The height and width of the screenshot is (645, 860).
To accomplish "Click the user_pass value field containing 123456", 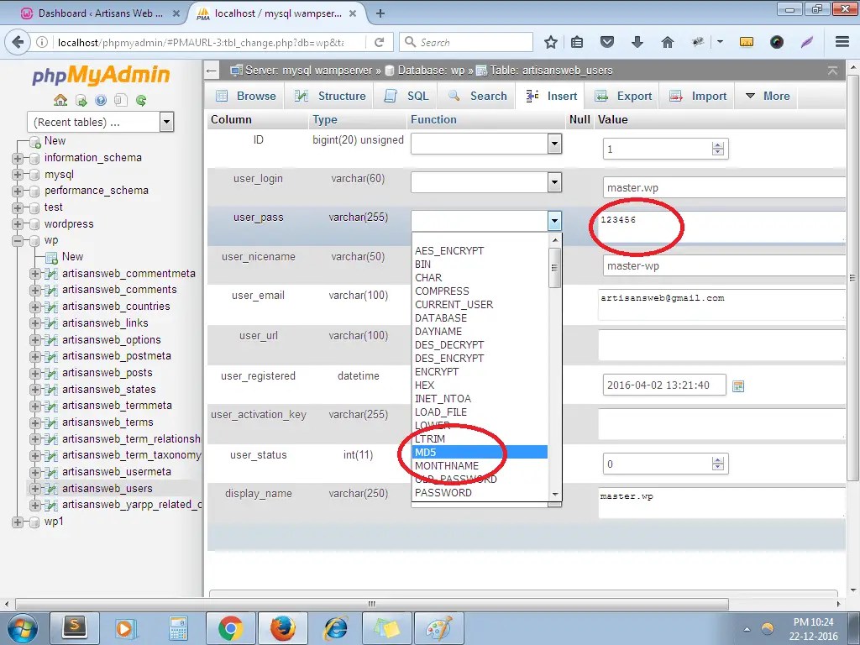I will pos(721,227).
